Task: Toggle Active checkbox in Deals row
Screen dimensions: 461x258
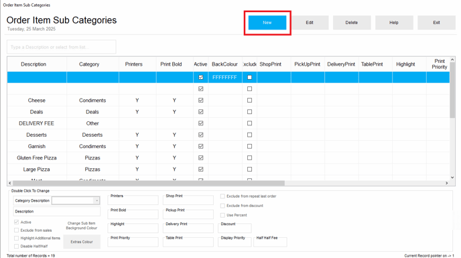Action: pos(201,112)
